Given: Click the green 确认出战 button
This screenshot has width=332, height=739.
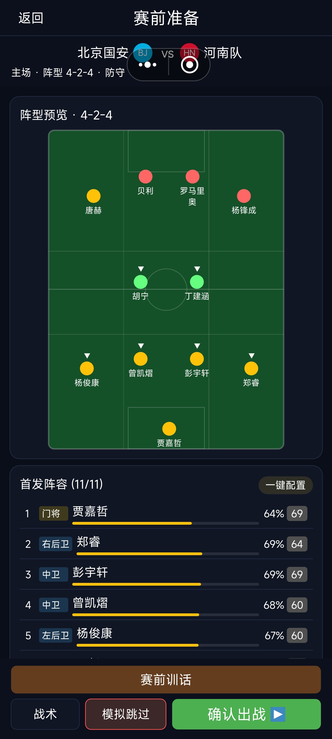Looking at the screenshot, I should (247, 714).
